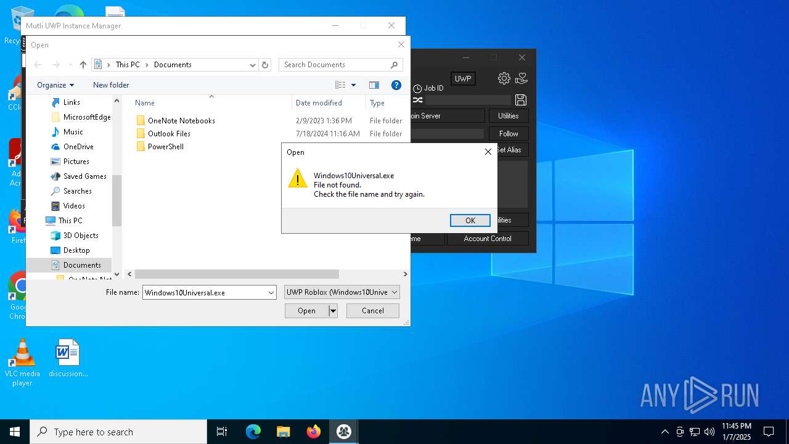Click the Windows Start button

pyautogui.click(x=15, y=432)
